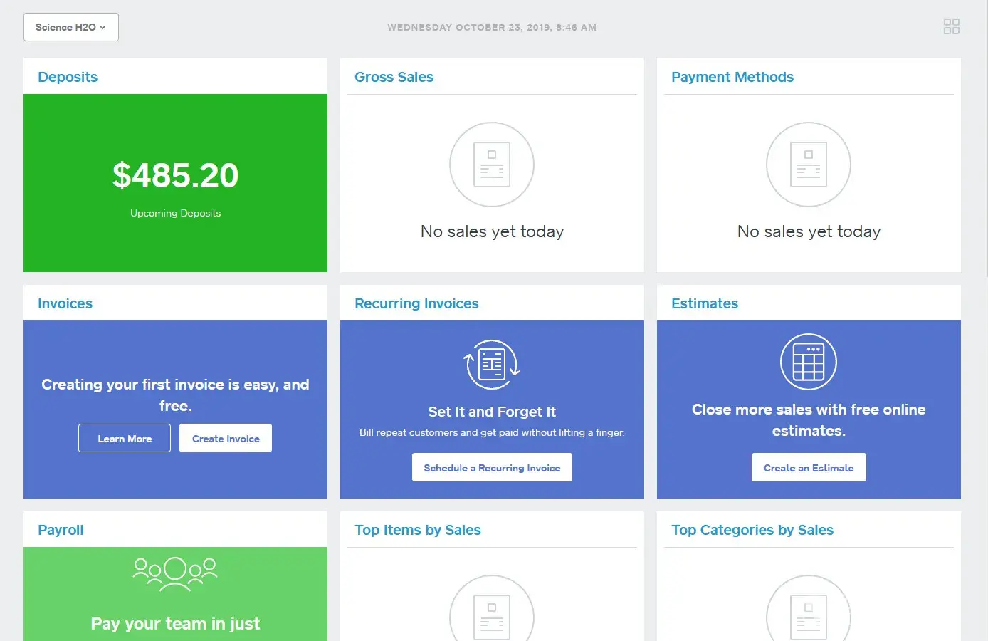Open the Science H2O location dropdown
The image size is (988, 641).
(71, 27)
